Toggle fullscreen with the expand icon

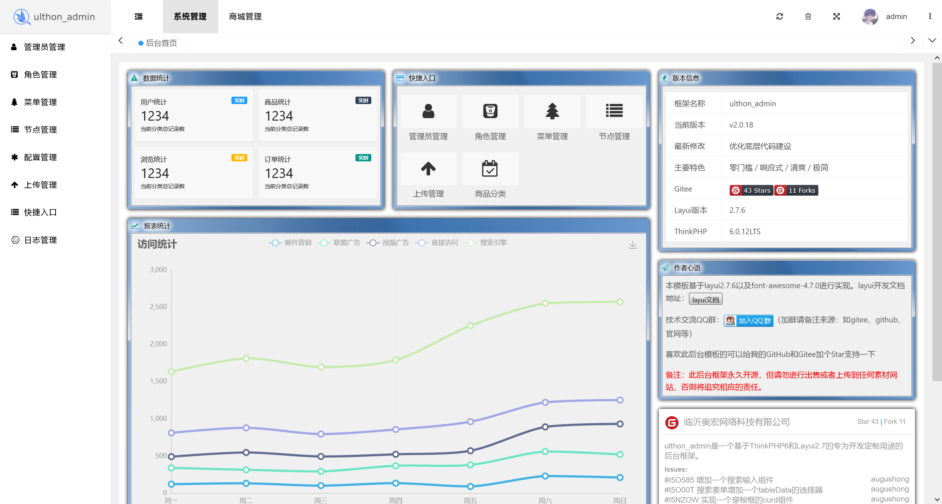(836, 17)
